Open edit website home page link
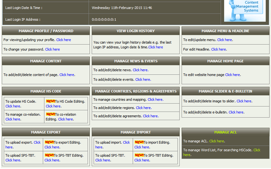Image resolution: width=271 pixels, height=169 pixels. click(x=233, y=75)
